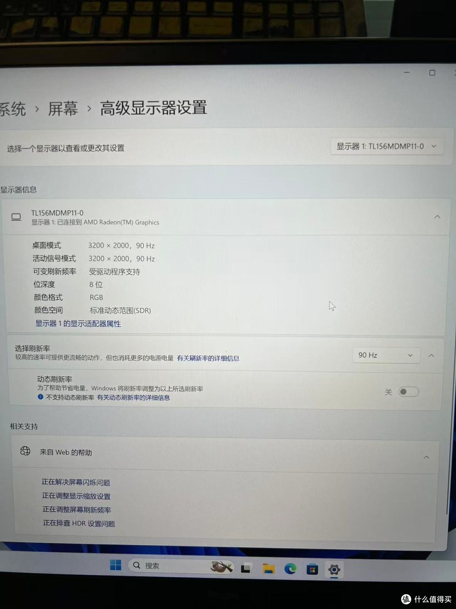Click the 颜色格式 RGB value
456x609 pixels.
pos(96,298)
